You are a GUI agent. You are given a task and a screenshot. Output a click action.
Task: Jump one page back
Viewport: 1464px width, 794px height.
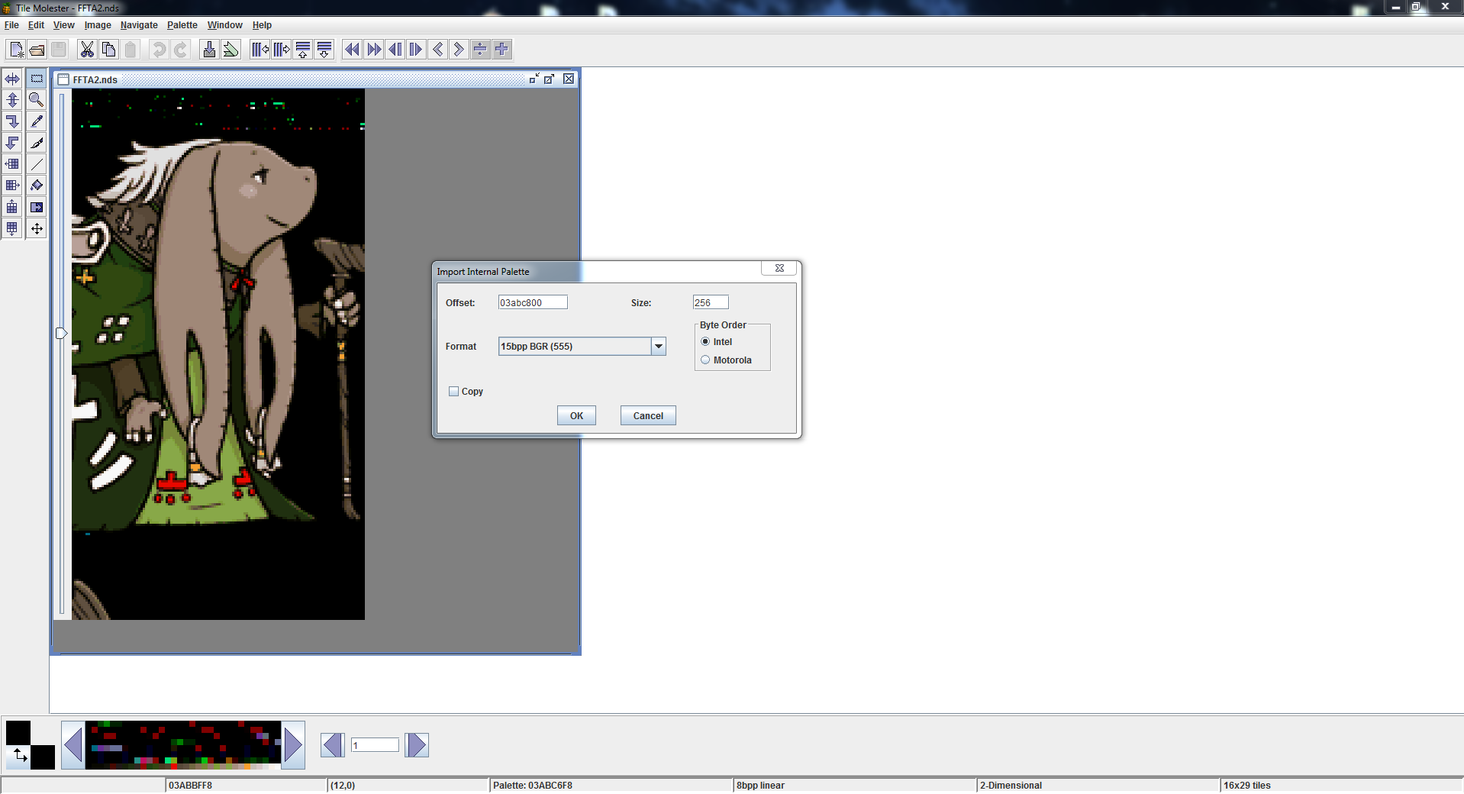(x=352, y=50)
